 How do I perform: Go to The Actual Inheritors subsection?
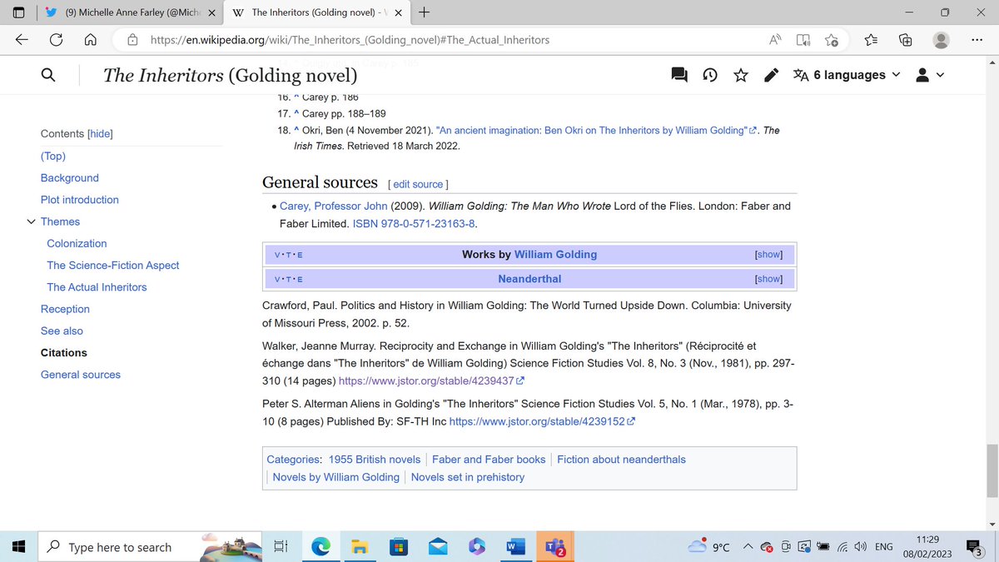coord(97,287)
